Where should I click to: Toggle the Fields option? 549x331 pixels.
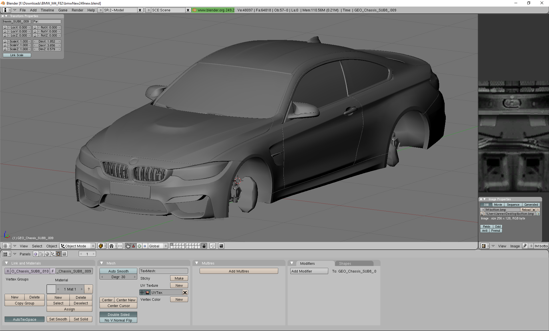pyautogui.click(x=487, y=227)
